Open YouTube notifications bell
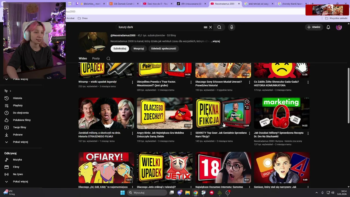Image resolution: width=350 pixels, height=197 pixels. coord(328,27)
